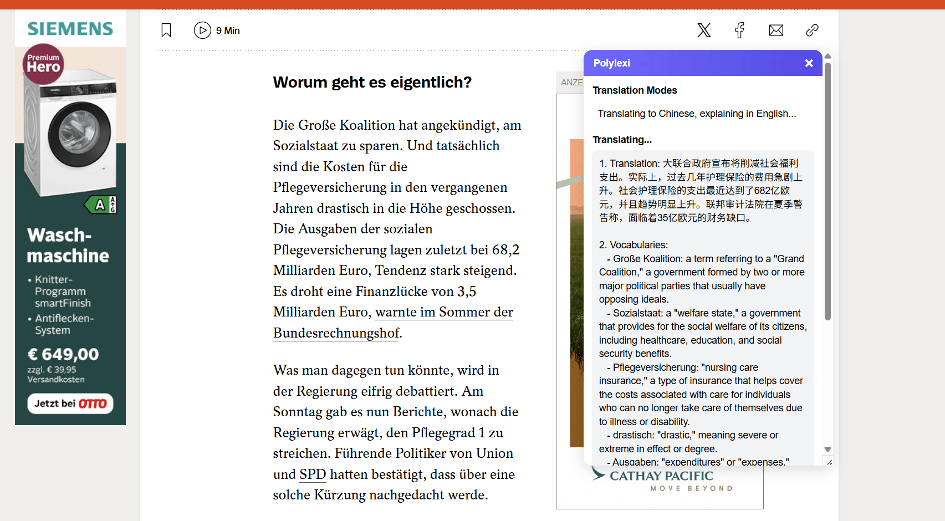Image resolution: width=945 pixels, height=521 pixels.
Task: Click the SIEMENS logo in the sidebar ad
Action: [x=70, y=28]
